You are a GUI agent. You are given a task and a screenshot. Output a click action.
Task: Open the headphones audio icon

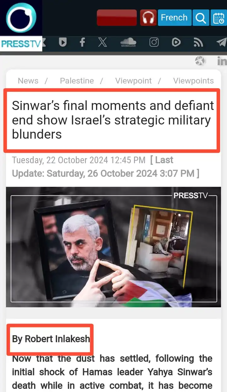click(148, 18)
